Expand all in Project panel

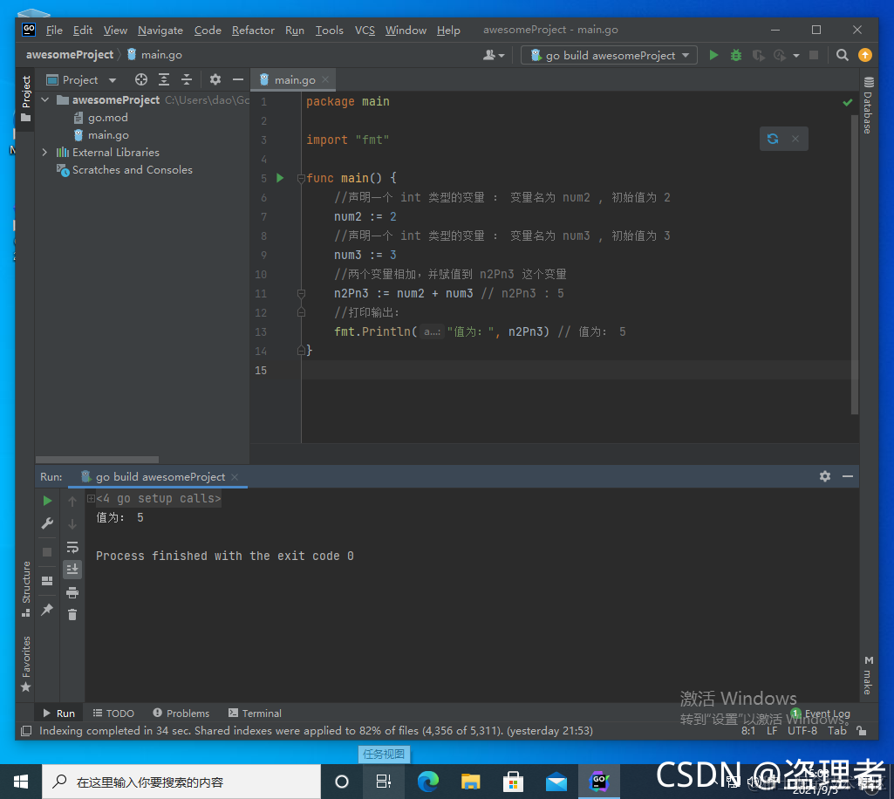(164, 80)
